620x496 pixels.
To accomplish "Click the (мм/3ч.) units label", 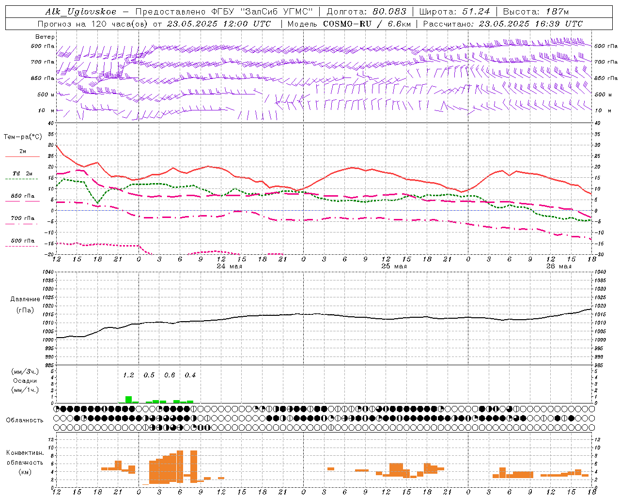I will [x=25, y=372].
